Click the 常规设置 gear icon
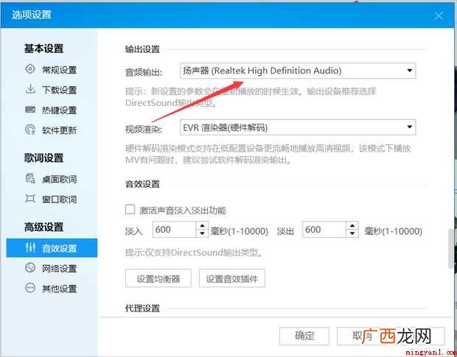This screenshot has height=357, width=457. [x=30, y=69]
